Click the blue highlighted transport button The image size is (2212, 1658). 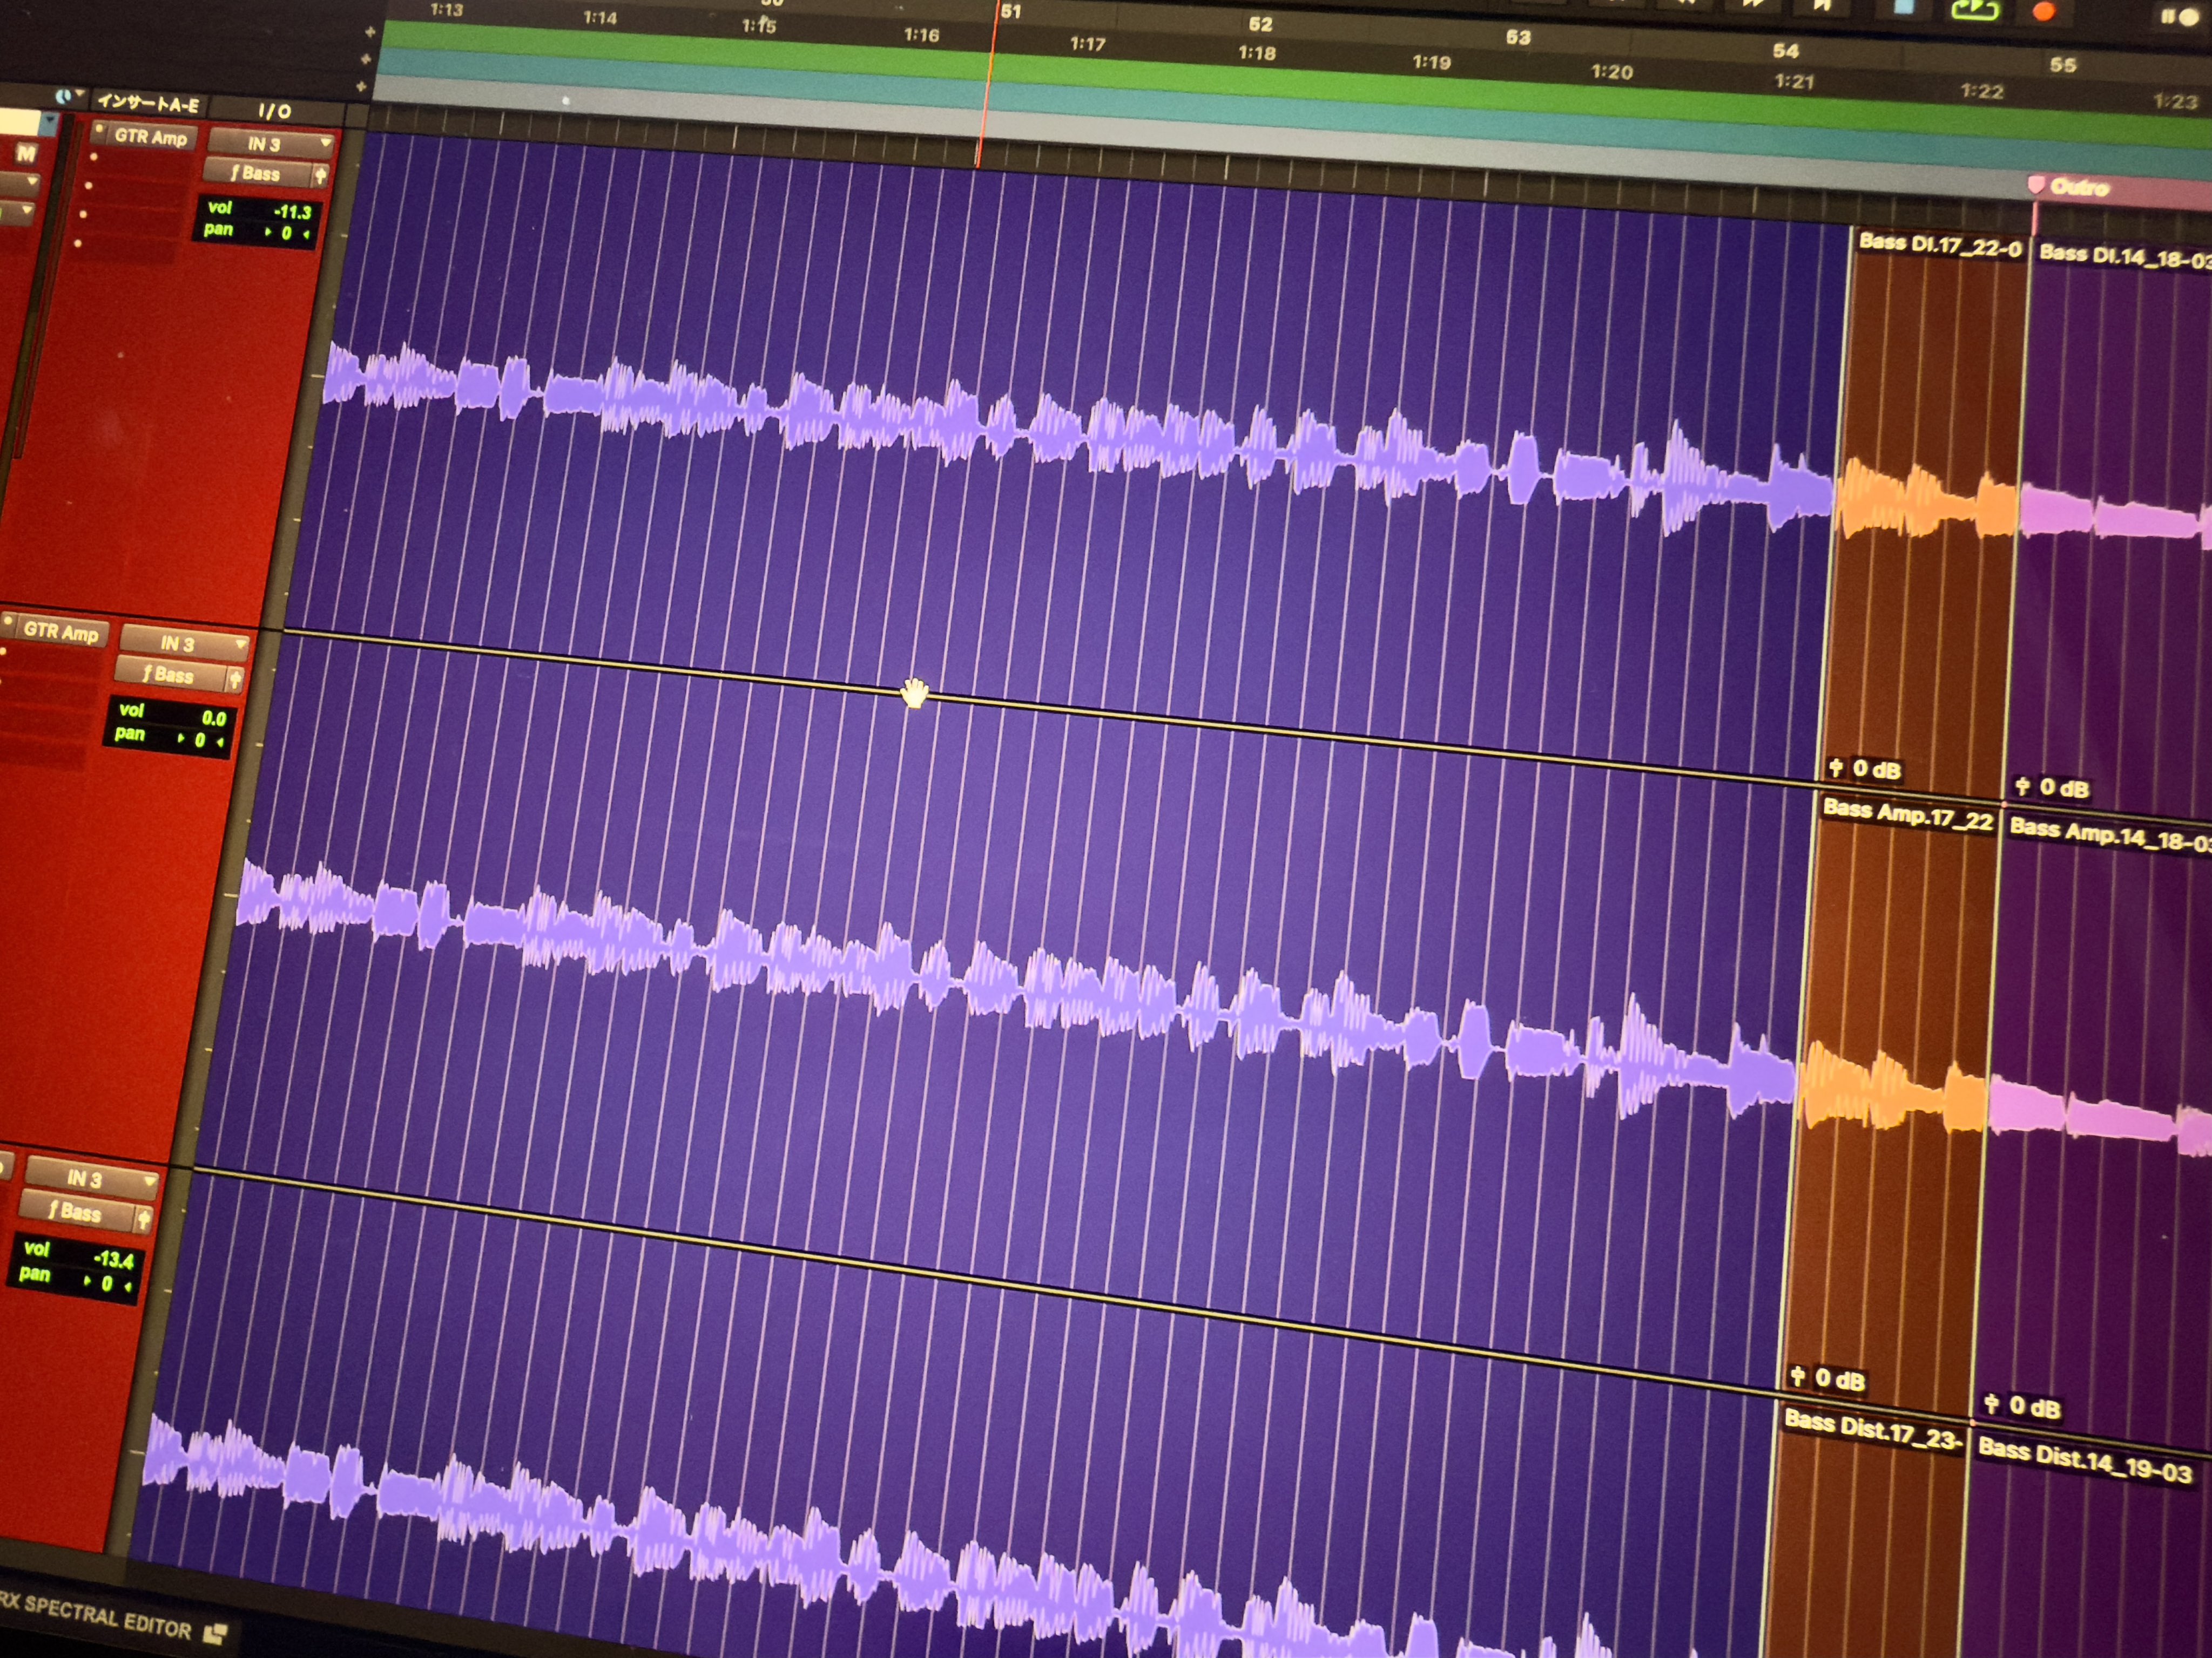1903,6
